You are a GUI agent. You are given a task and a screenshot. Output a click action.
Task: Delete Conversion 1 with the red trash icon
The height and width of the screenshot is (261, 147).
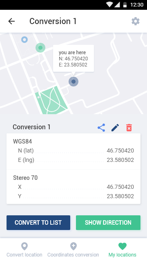(x=129, y=128)
